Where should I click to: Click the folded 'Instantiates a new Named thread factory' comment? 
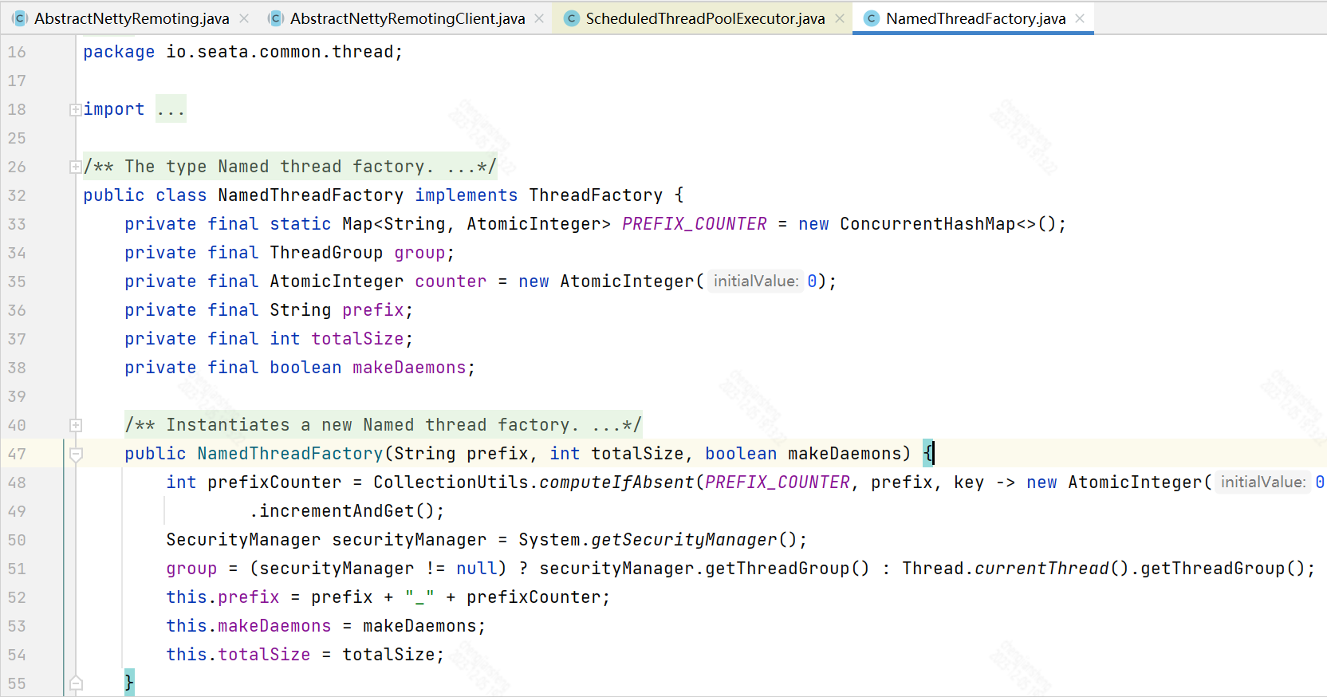pyautogui.click(x=383, y=425)
